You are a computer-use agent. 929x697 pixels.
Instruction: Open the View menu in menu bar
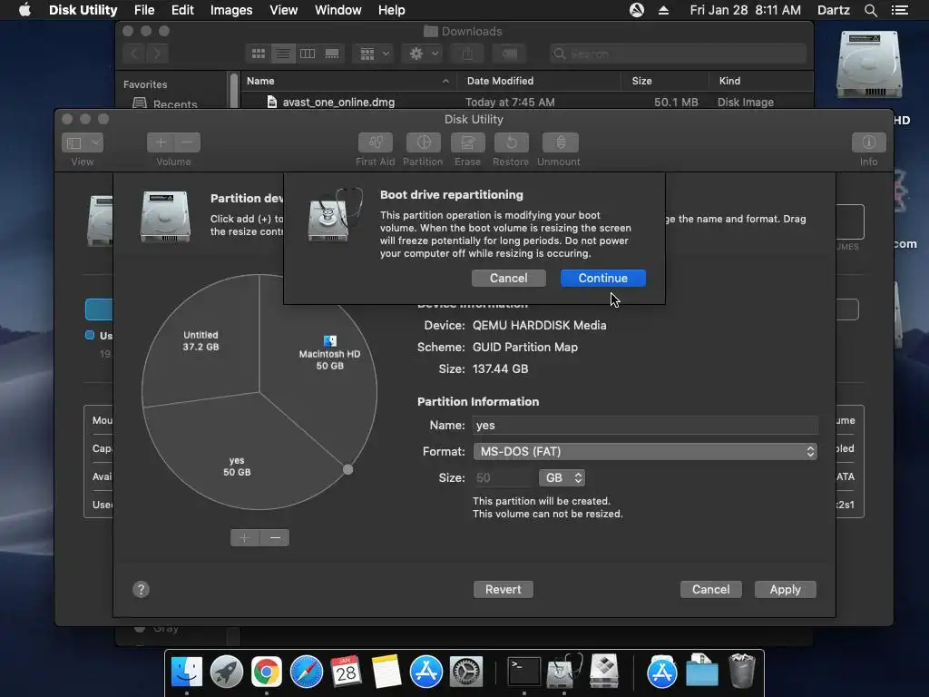283,10
